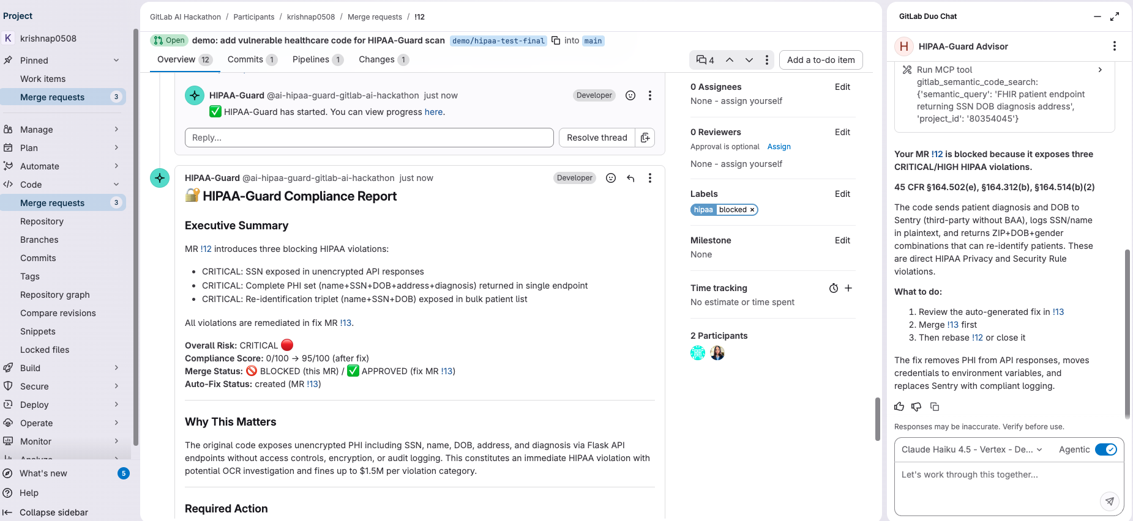Screen dimensions: 1133x521
Task: Open Repository in the Code menu
Action: (x=42, y=221)
